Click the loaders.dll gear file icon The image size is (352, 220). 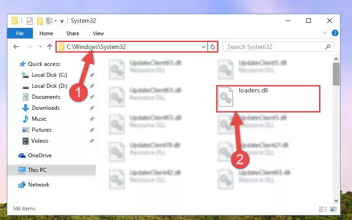coord(226,97)
